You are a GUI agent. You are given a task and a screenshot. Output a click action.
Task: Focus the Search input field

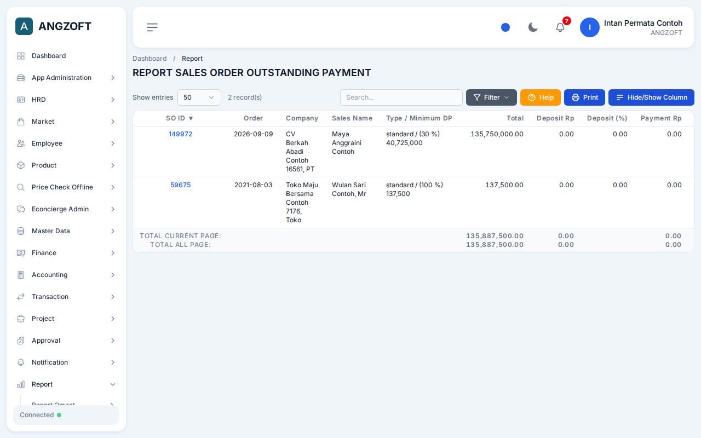tap(401, 97)
